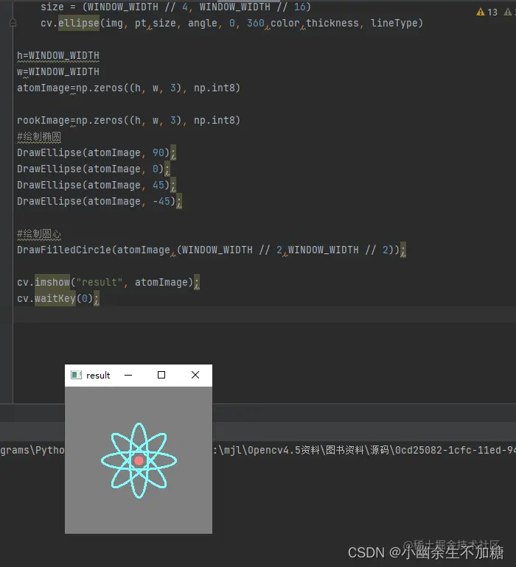Click the highlighted word 'ellipse' in cv.ellipse

coord(79,23)
